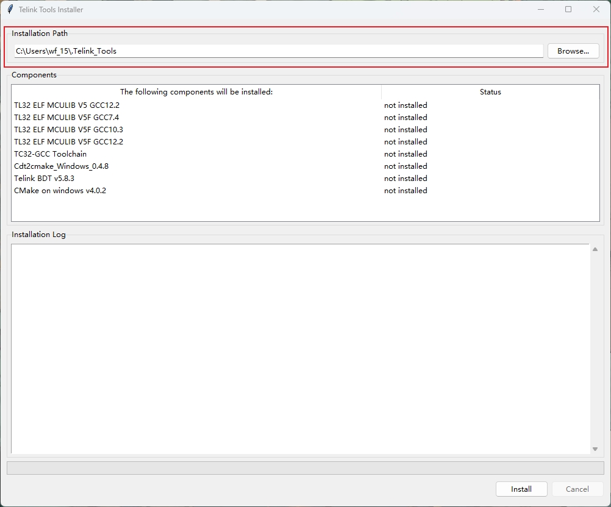Click the log scrollbar up arrow
Viewport: 611px width, 507px height.
pyautogui.click(x=595, y=249)
